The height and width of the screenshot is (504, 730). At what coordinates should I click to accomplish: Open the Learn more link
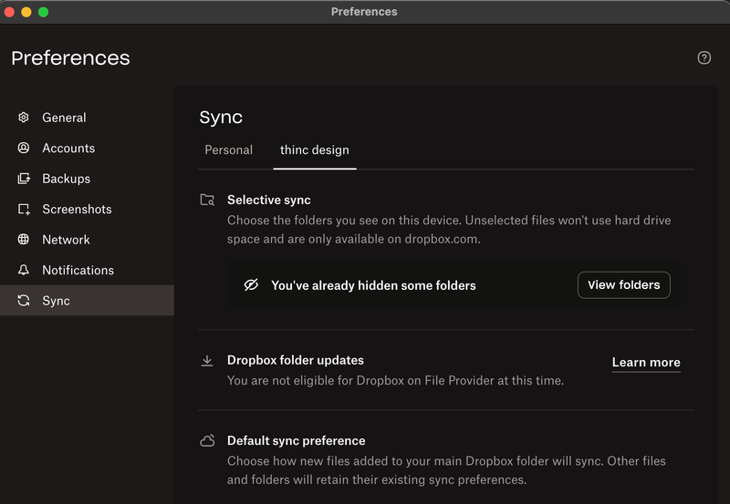pyautogui.click(x=645, y=362)
